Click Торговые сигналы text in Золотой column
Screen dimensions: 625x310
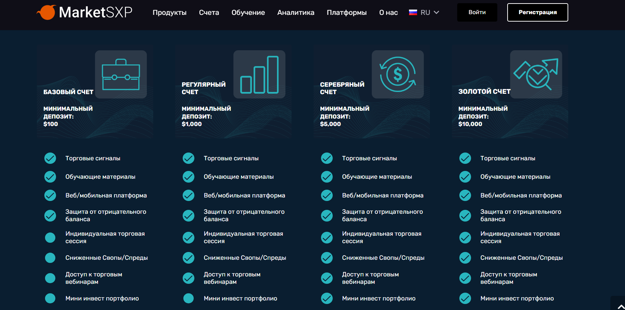click(508, 158)
